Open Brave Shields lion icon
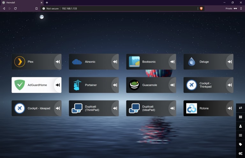 [201, 8]
